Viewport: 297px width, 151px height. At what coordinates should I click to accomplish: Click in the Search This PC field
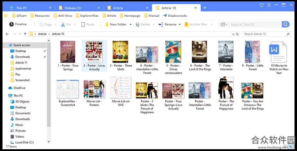click(255, 24)
